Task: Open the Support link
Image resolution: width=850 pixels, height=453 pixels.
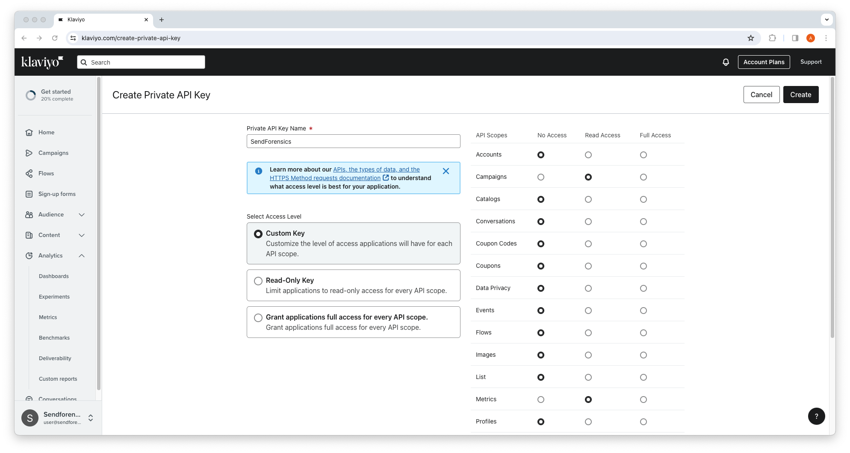Action: [811, 62]
